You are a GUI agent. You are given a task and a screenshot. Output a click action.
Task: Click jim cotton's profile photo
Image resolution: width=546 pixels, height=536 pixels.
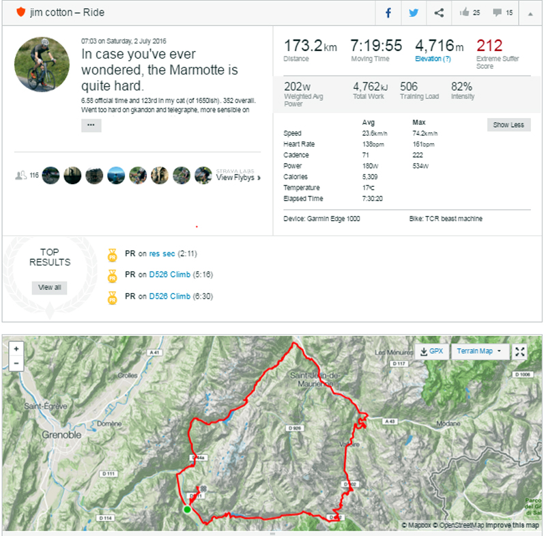(42, 64)
